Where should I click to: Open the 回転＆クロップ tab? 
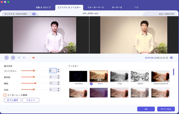[x=43, y=8]
